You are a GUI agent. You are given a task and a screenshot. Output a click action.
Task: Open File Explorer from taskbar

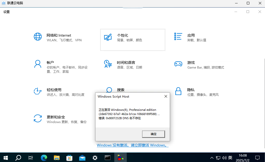(56, 158)
